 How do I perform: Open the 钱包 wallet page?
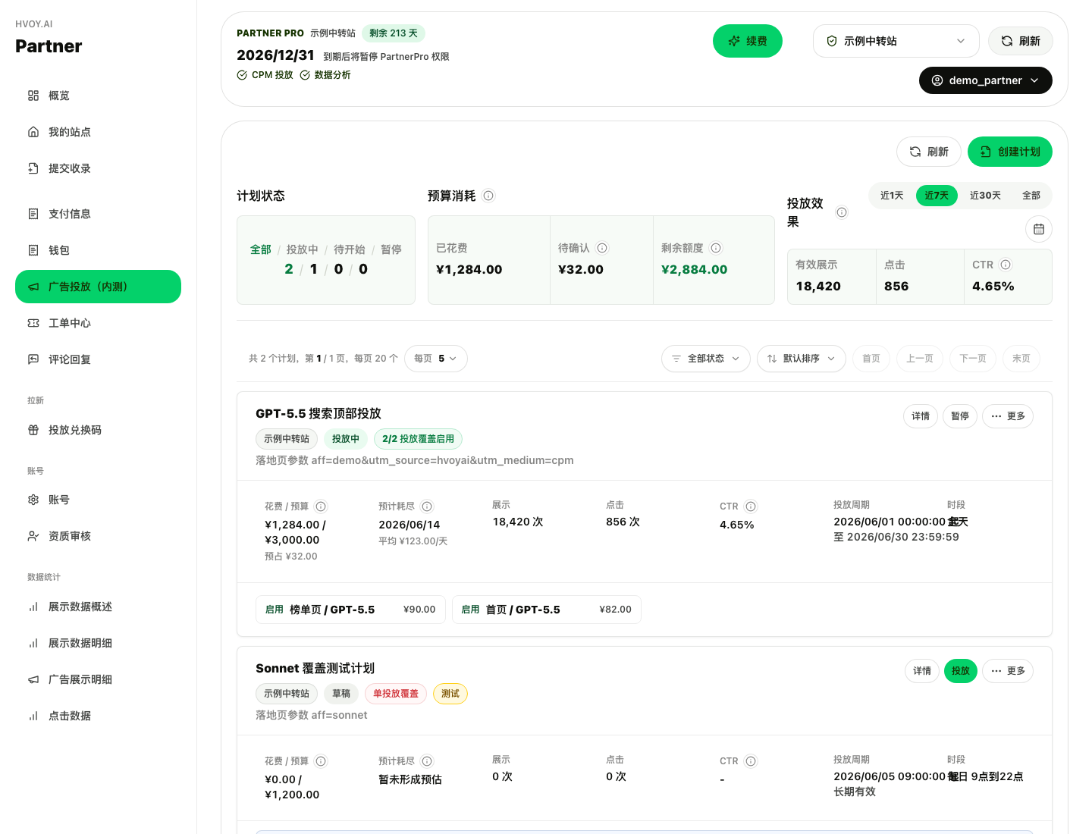coord(98,250)
